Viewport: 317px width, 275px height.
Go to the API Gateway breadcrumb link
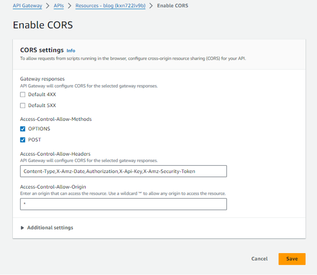(28, 6)
